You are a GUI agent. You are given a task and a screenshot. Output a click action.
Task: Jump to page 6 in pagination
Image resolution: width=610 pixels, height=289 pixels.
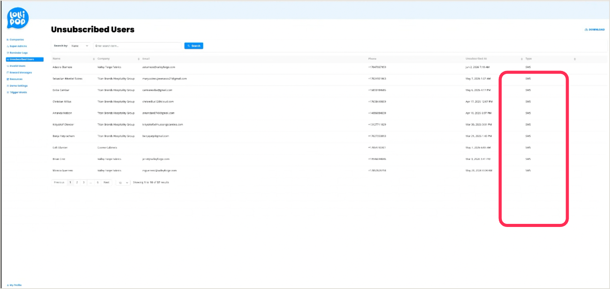(x=98, y=183)
